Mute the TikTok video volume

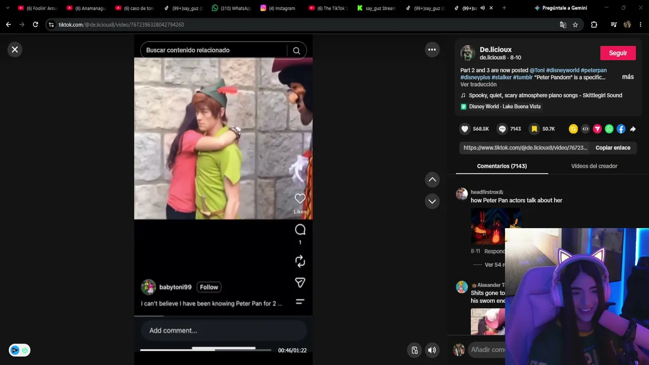(432, 350)
